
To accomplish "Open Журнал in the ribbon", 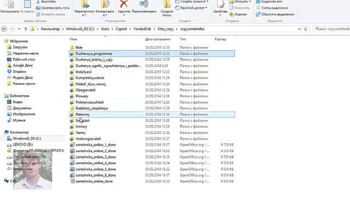I will pos(238,14).
